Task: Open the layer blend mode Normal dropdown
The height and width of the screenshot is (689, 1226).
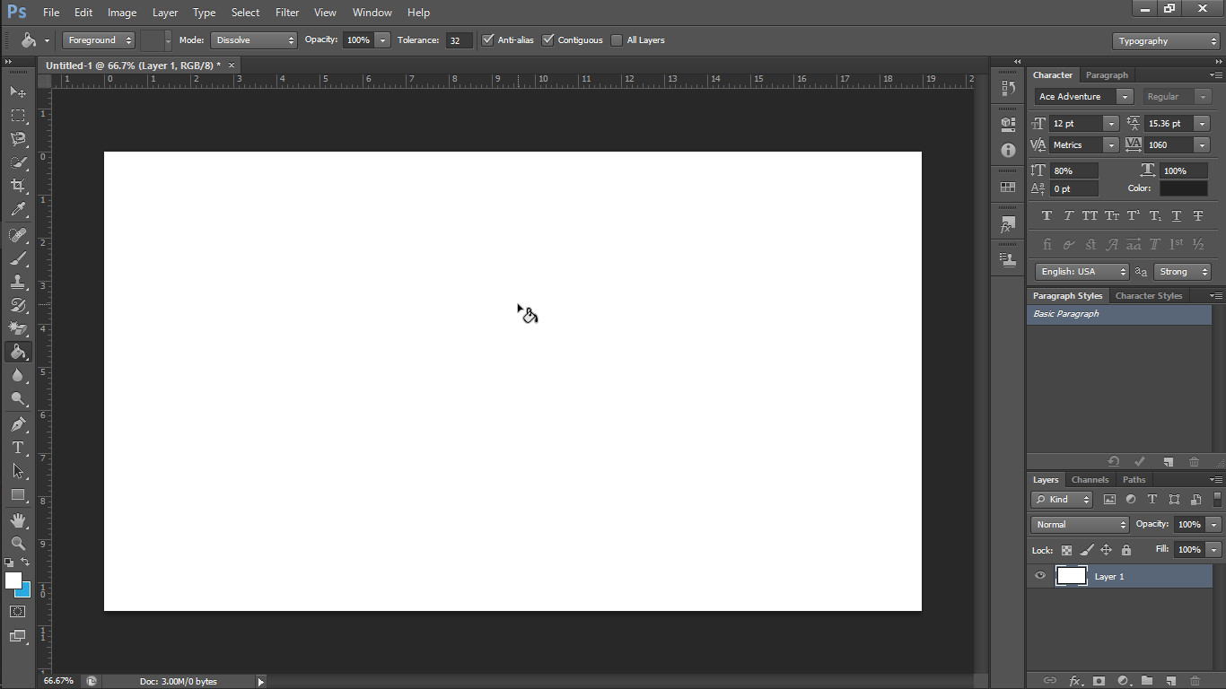Action: point(1081,525)
